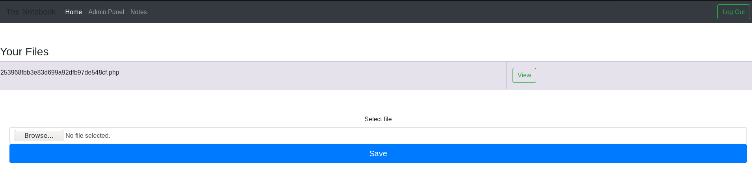Go to the Home page
Image resolution: width=752 pixels, height=188 pixels.
click(73, 12)
